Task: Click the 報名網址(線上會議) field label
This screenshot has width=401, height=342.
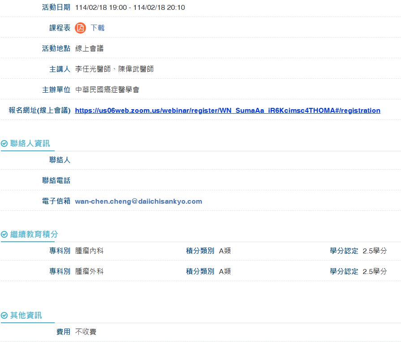Action: [x=39, y=111]
